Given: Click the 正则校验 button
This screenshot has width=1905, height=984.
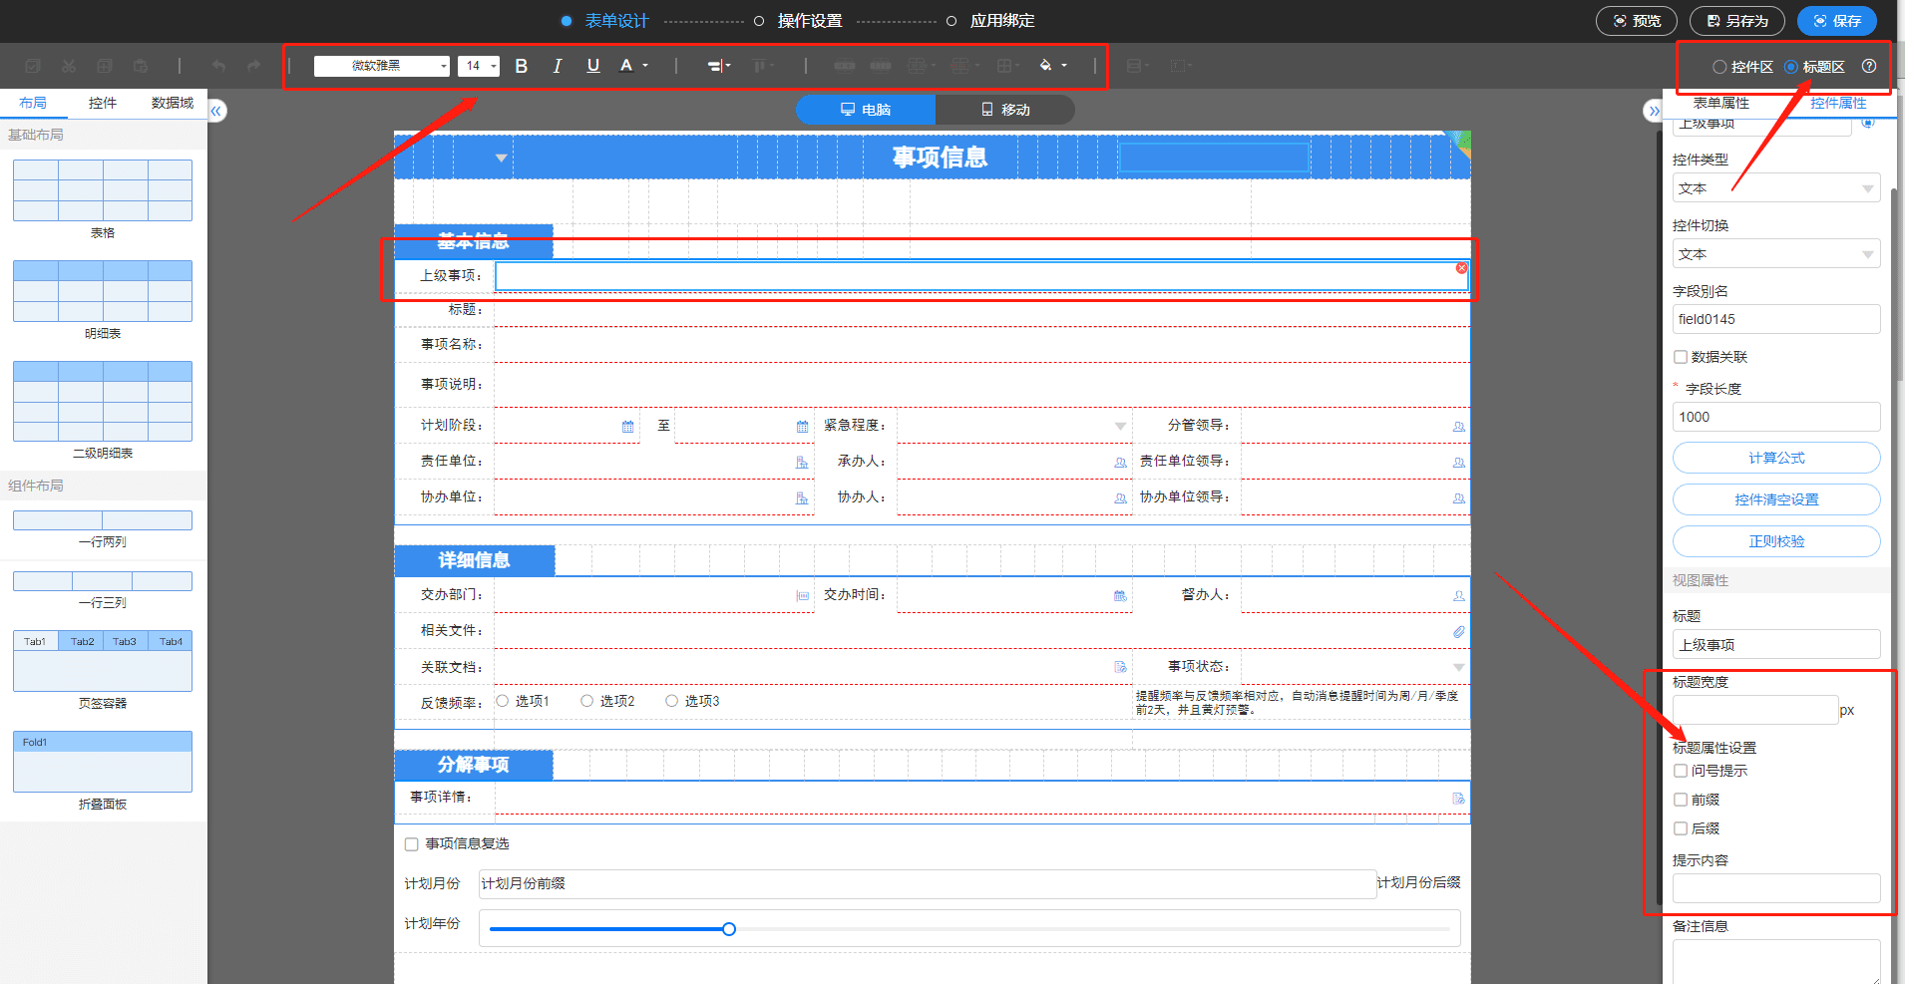Looking at the screenshot, I should pyautogui.click(x=1776, y=541).
